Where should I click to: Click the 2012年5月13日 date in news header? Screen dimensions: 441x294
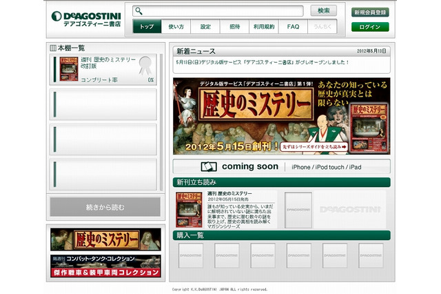(x=371, y=51)
